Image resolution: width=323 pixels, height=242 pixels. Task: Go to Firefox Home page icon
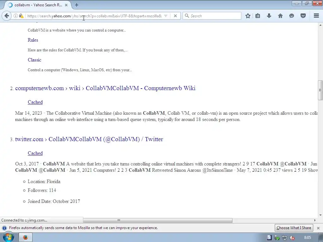280,16
